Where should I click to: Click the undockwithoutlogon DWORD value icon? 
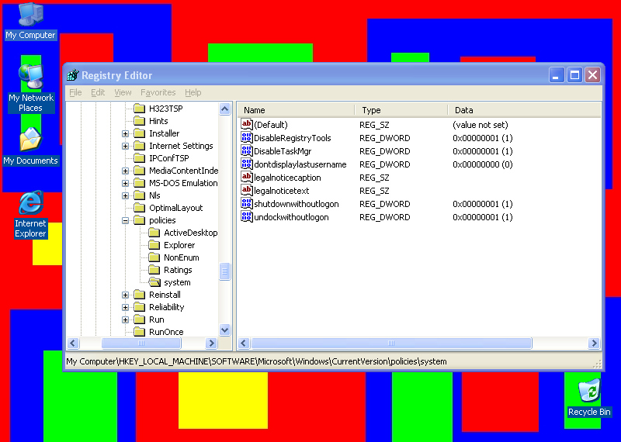pos(246,217)
